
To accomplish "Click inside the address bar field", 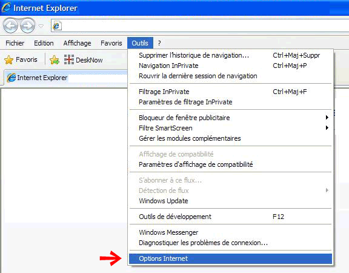I will pos(205,26).
